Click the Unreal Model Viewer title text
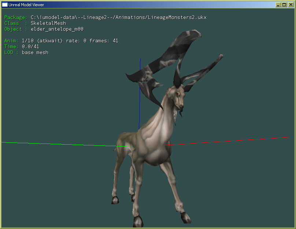 pyautogui.click(x=26, y=5)
